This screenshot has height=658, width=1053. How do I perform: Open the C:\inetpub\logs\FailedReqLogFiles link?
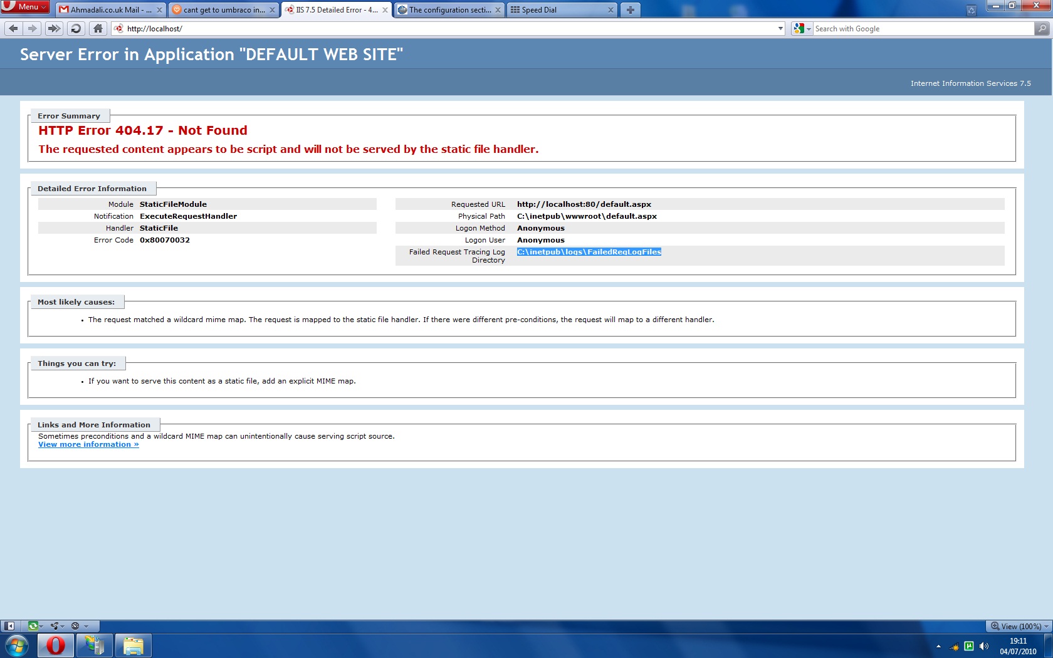(589, 252)
